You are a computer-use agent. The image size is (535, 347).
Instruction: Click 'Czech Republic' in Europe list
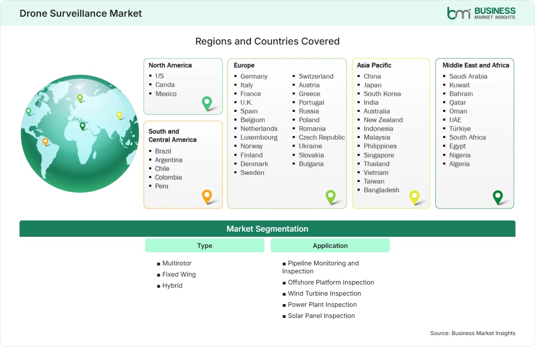[x=322, y=138]
